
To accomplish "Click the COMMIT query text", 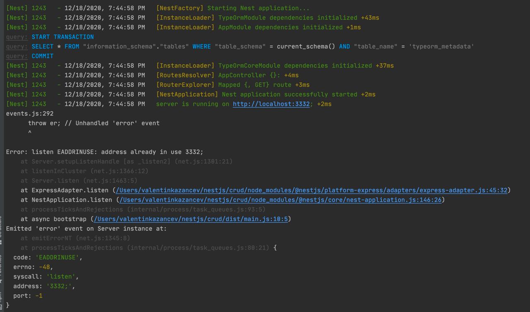I will pos(42,56).
